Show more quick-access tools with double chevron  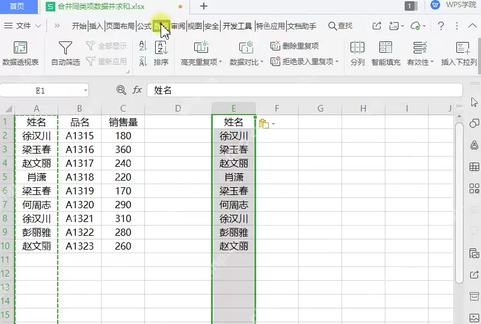57,26
